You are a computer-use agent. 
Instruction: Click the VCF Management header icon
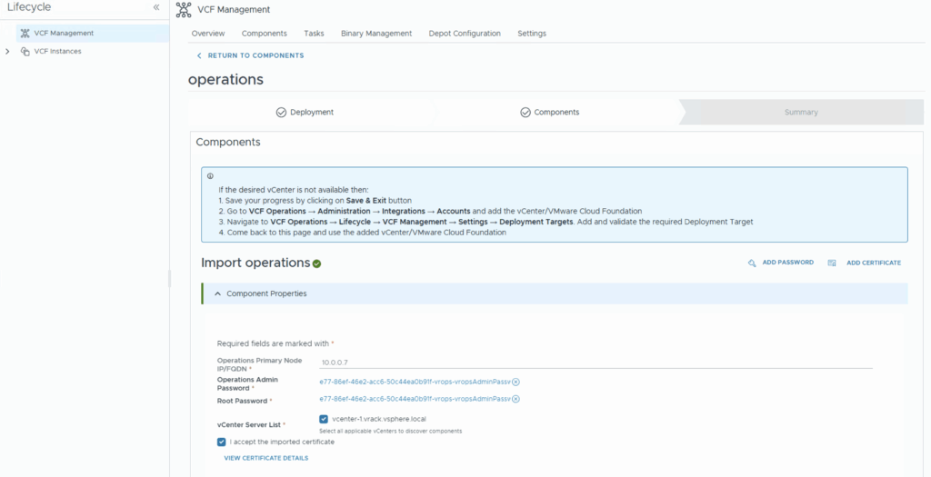(183, 9)
